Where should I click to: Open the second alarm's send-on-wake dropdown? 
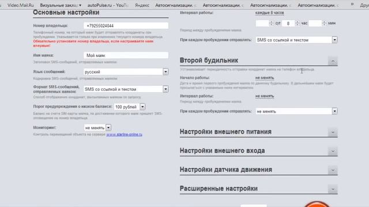pos(296,111)
